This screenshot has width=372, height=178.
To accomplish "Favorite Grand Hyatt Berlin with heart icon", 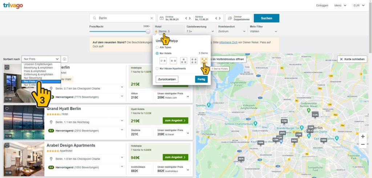I will pyautogui.click(x=7, y=108).
